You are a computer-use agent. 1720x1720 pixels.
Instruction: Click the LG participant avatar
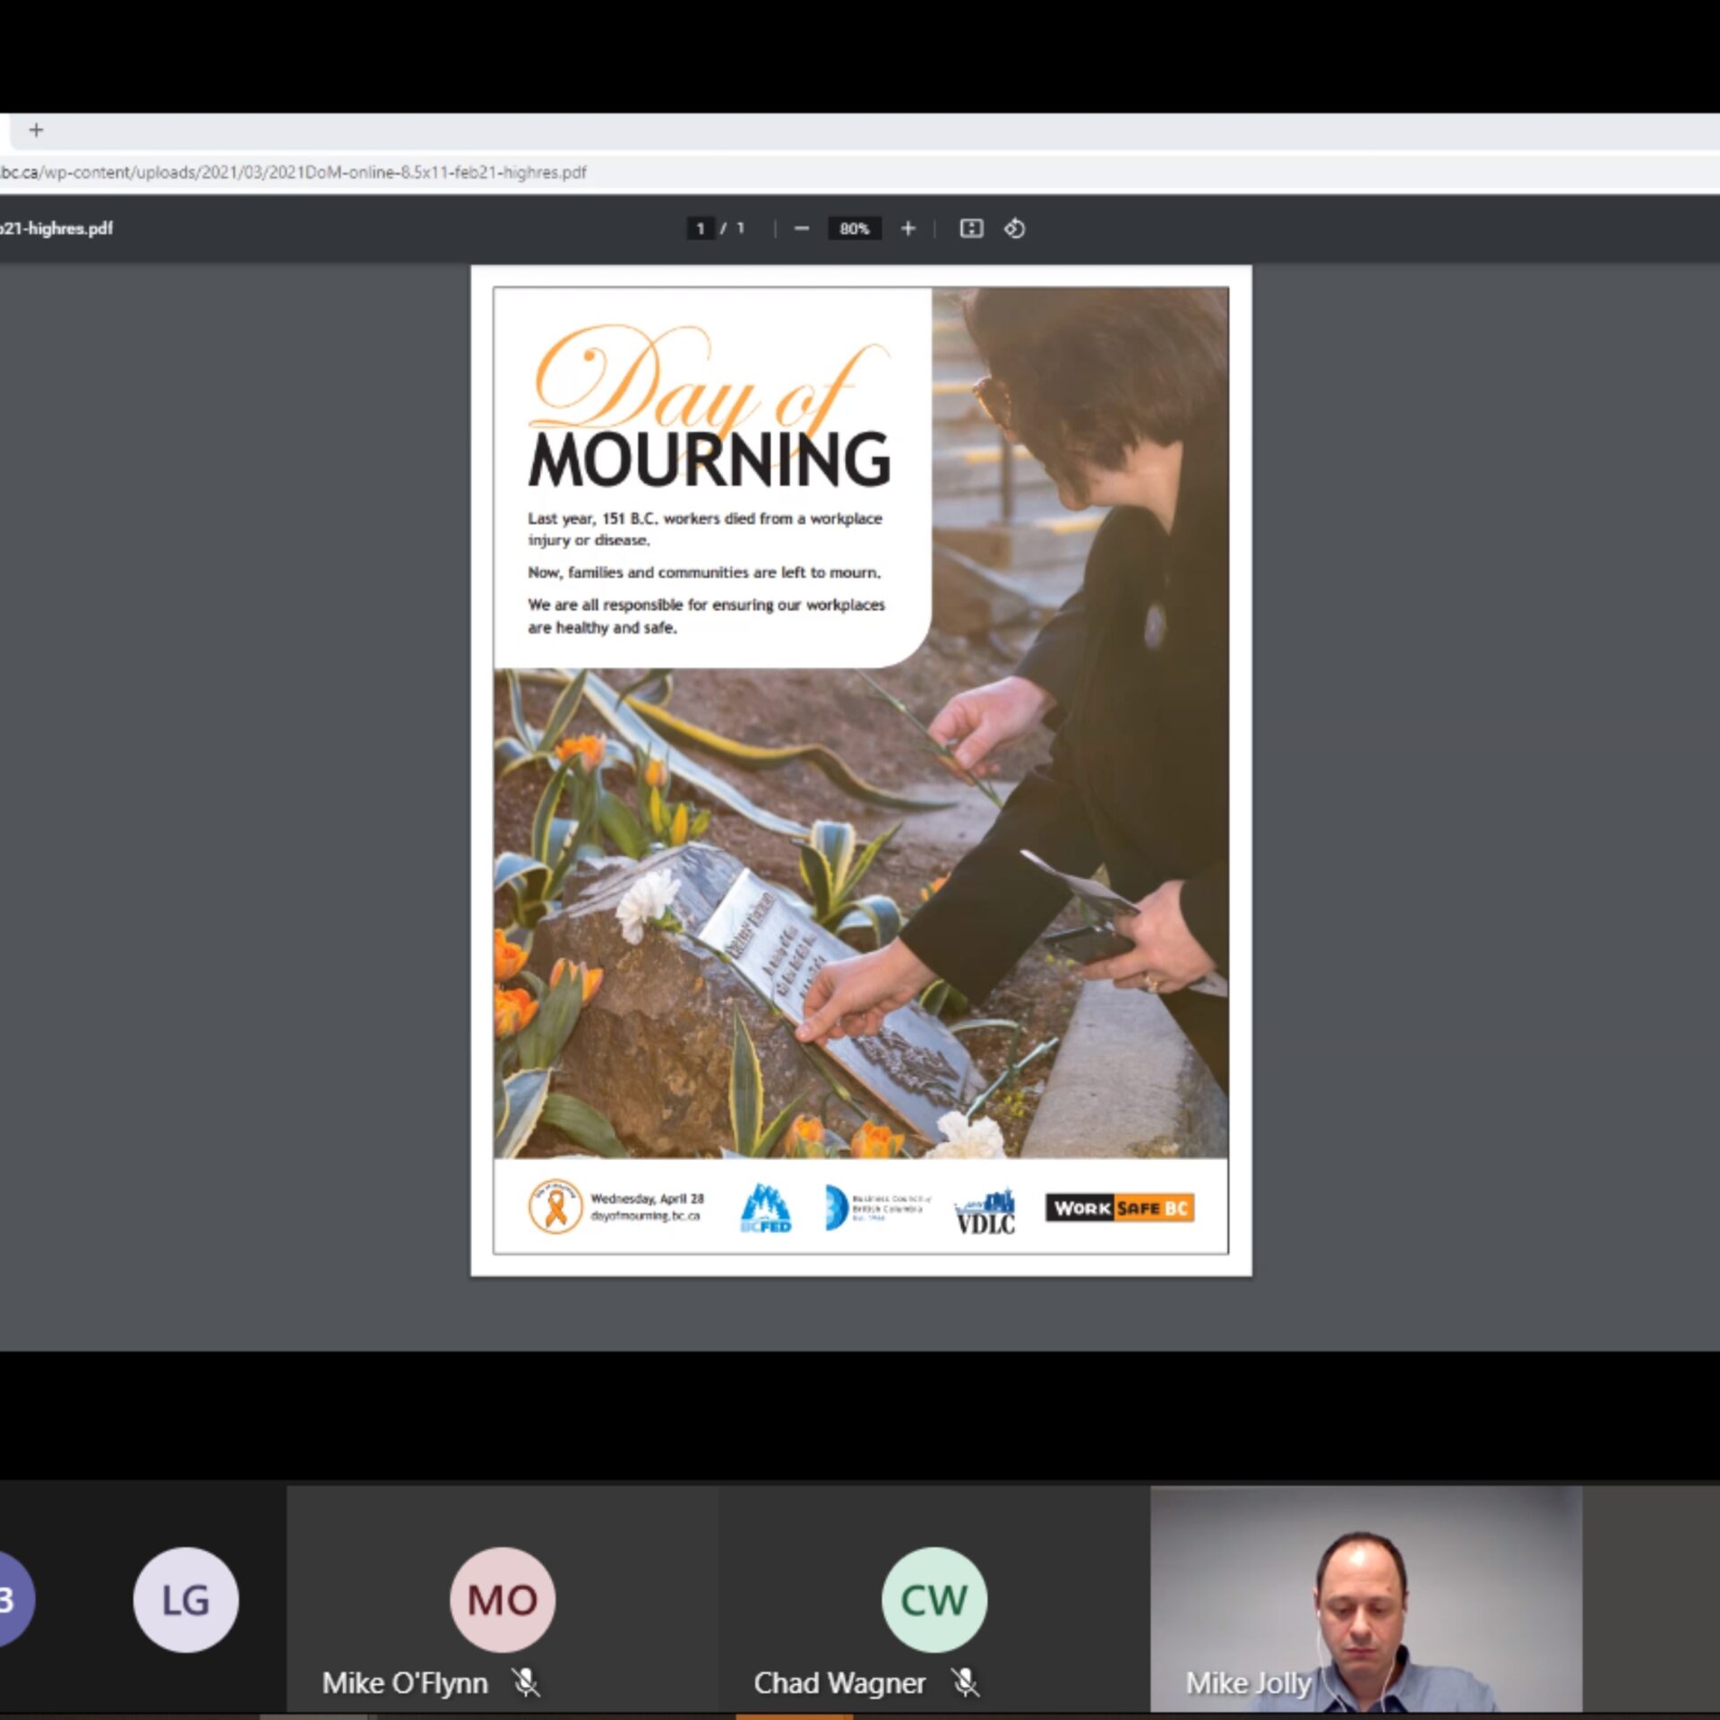(185, 1599)
